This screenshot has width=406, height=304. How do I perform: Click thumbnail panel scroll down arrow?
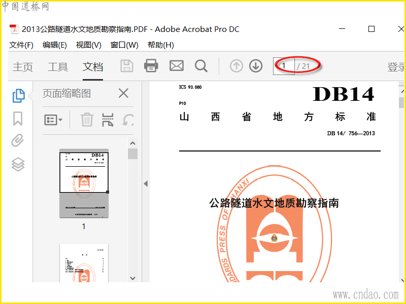[133, 278]
